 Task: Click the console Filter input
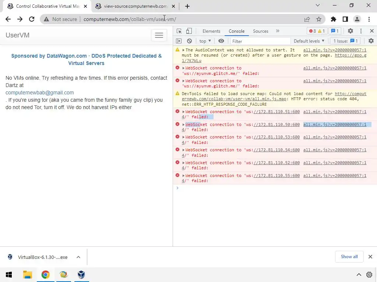pyautogui.click(x=260, y=41)
